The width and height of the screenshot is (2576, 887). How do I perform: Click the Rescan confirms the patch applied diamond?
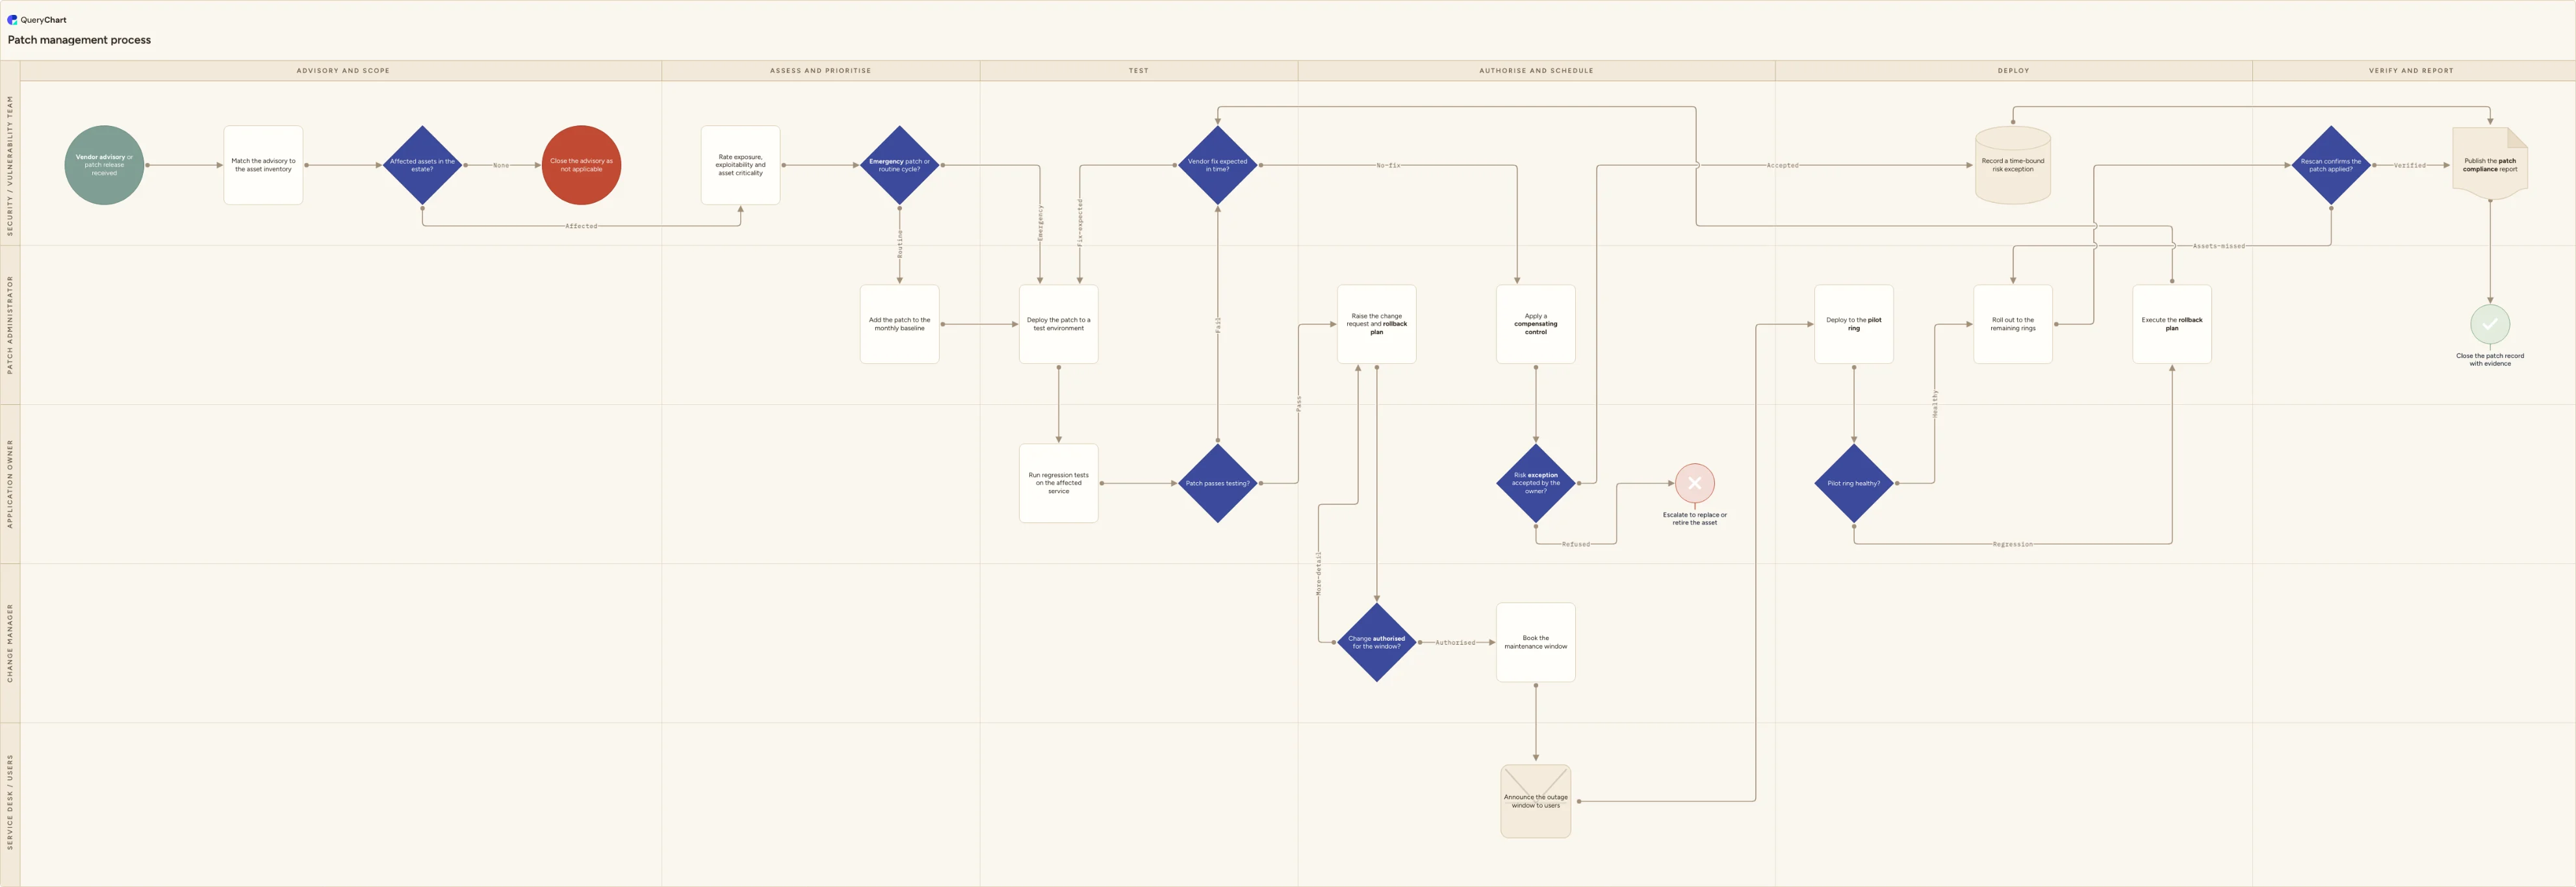coord(2330,165)
